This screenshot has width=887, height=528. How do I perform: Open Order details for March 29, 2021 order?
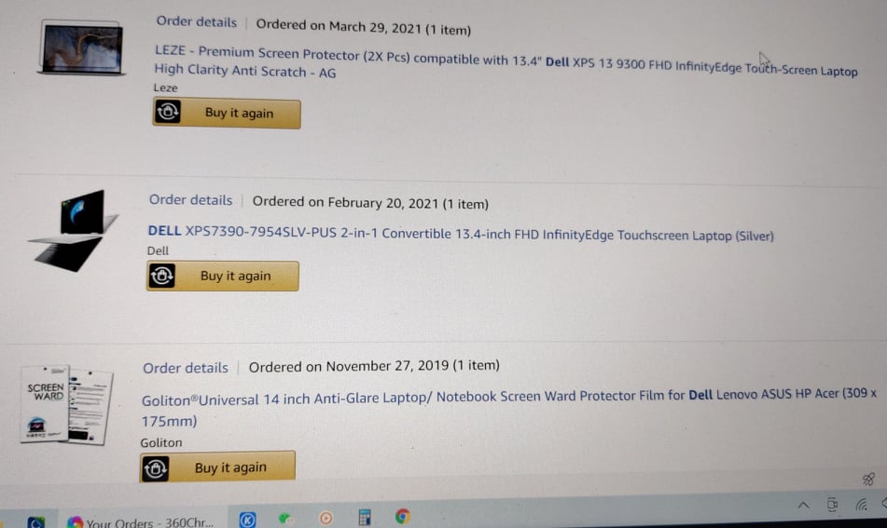point(196,22)
